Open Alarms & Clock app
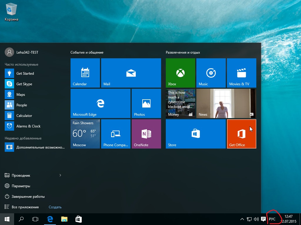Image resolution: width=301 pixels, height=225 pixels. coord(35,126)
